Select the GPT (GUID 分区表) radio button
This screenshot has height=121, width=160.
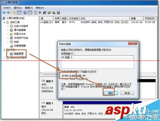click(63, 79)
